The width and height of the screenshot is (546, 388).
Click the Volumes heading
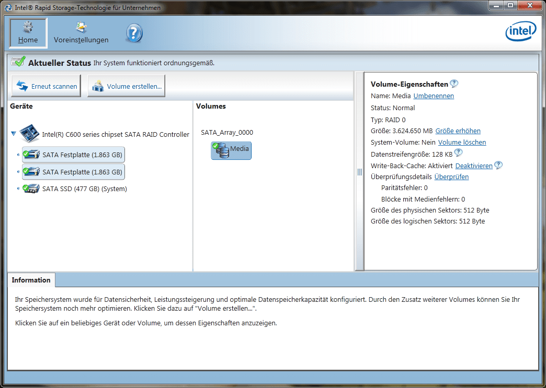[x=211, y=107]
